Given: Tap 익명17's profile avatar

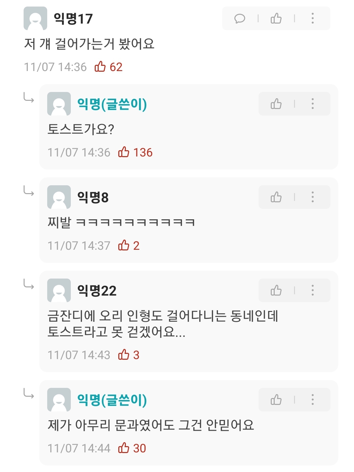Looking at the screenshot, I should [x=35, y=18].
